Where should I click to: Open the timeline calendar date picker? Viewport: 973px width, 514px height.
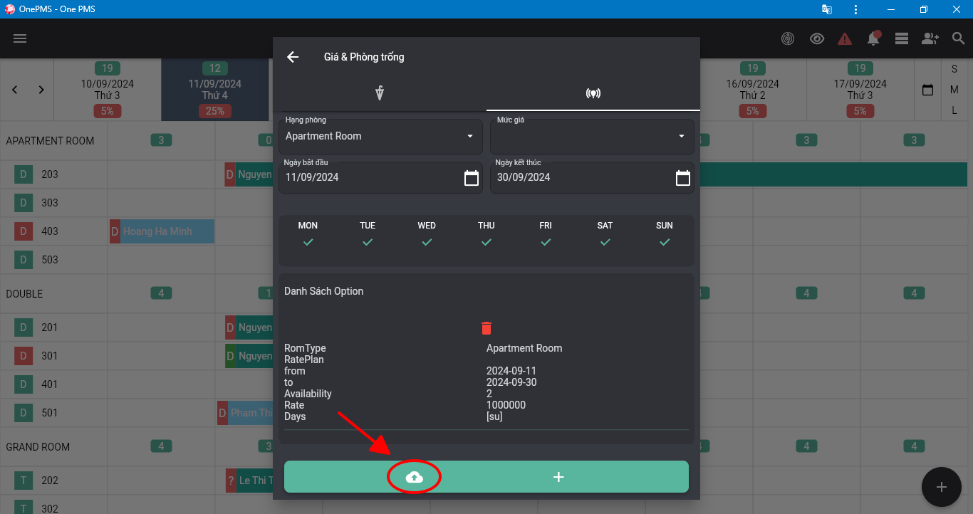click(x=927, y=90)
